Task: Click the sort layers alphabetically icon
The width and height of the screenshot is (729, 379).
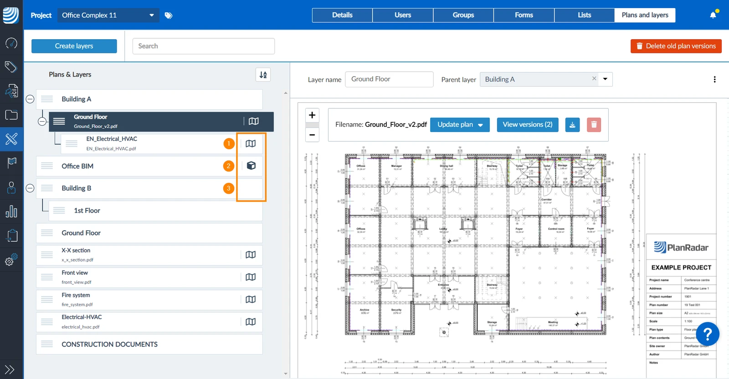Action: tap(263, 75)
